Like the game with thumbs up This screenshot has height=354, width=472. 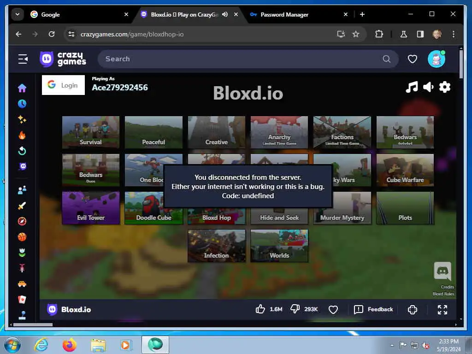pos(260,309)
